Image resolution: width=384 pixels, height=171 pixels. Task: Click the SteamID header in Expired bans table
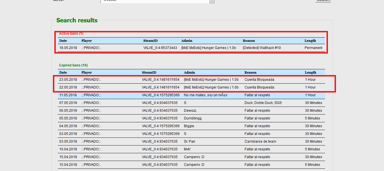[149, 72]
